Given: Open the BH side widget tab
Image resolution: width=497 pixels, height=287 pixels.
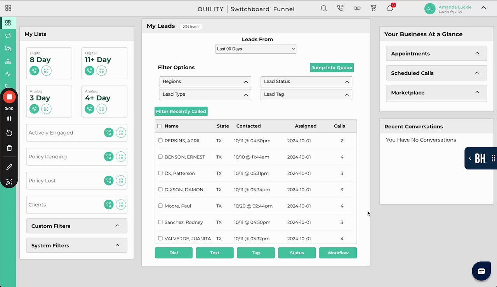Looking at the screenshot, I should (481, 158).
